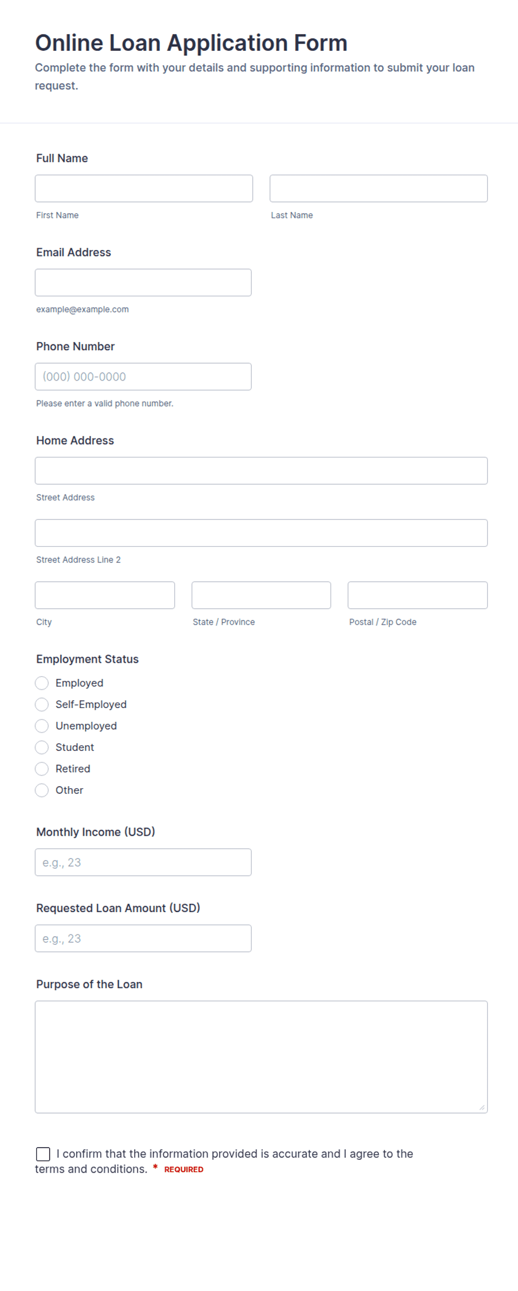Pick the Student radio option
The image size is (518, 1291).
click(42, 748)
